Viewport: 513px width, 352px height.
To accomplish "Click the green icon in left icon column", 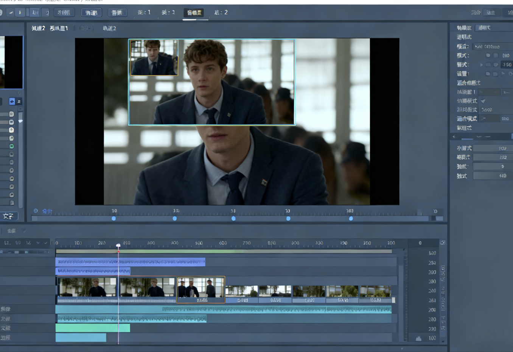I will tap(11, 146).
